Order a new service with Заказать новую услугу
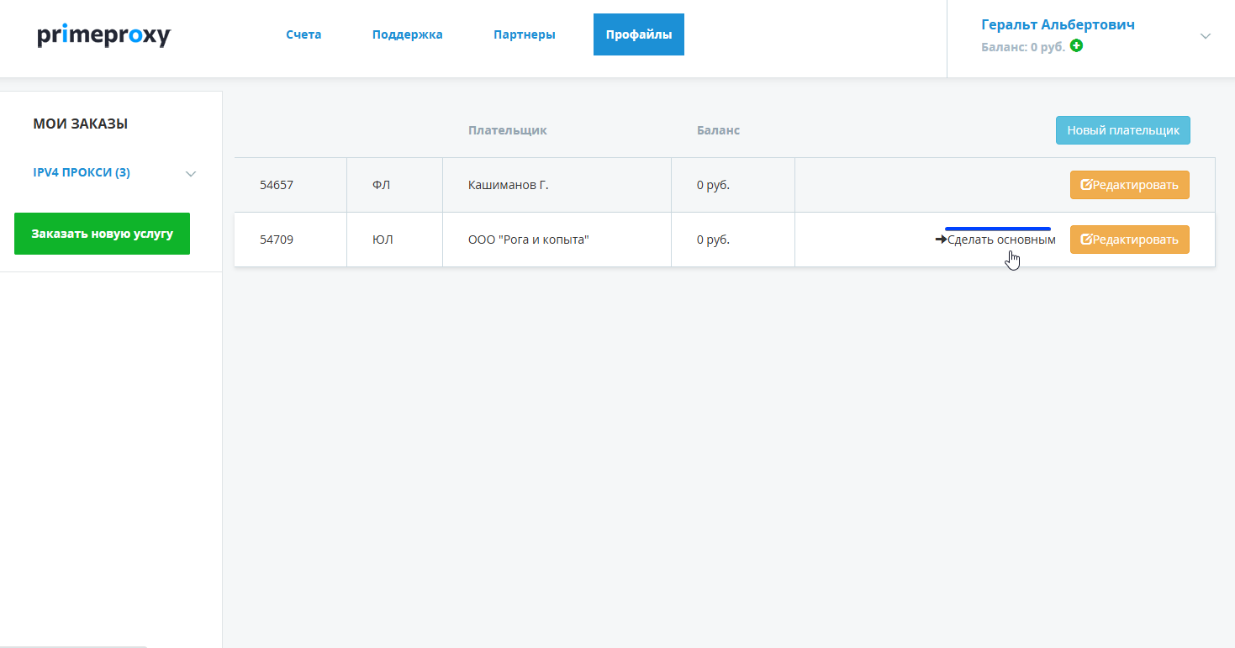The height and width of the screenshot is (648, 1235). (102, 234)
